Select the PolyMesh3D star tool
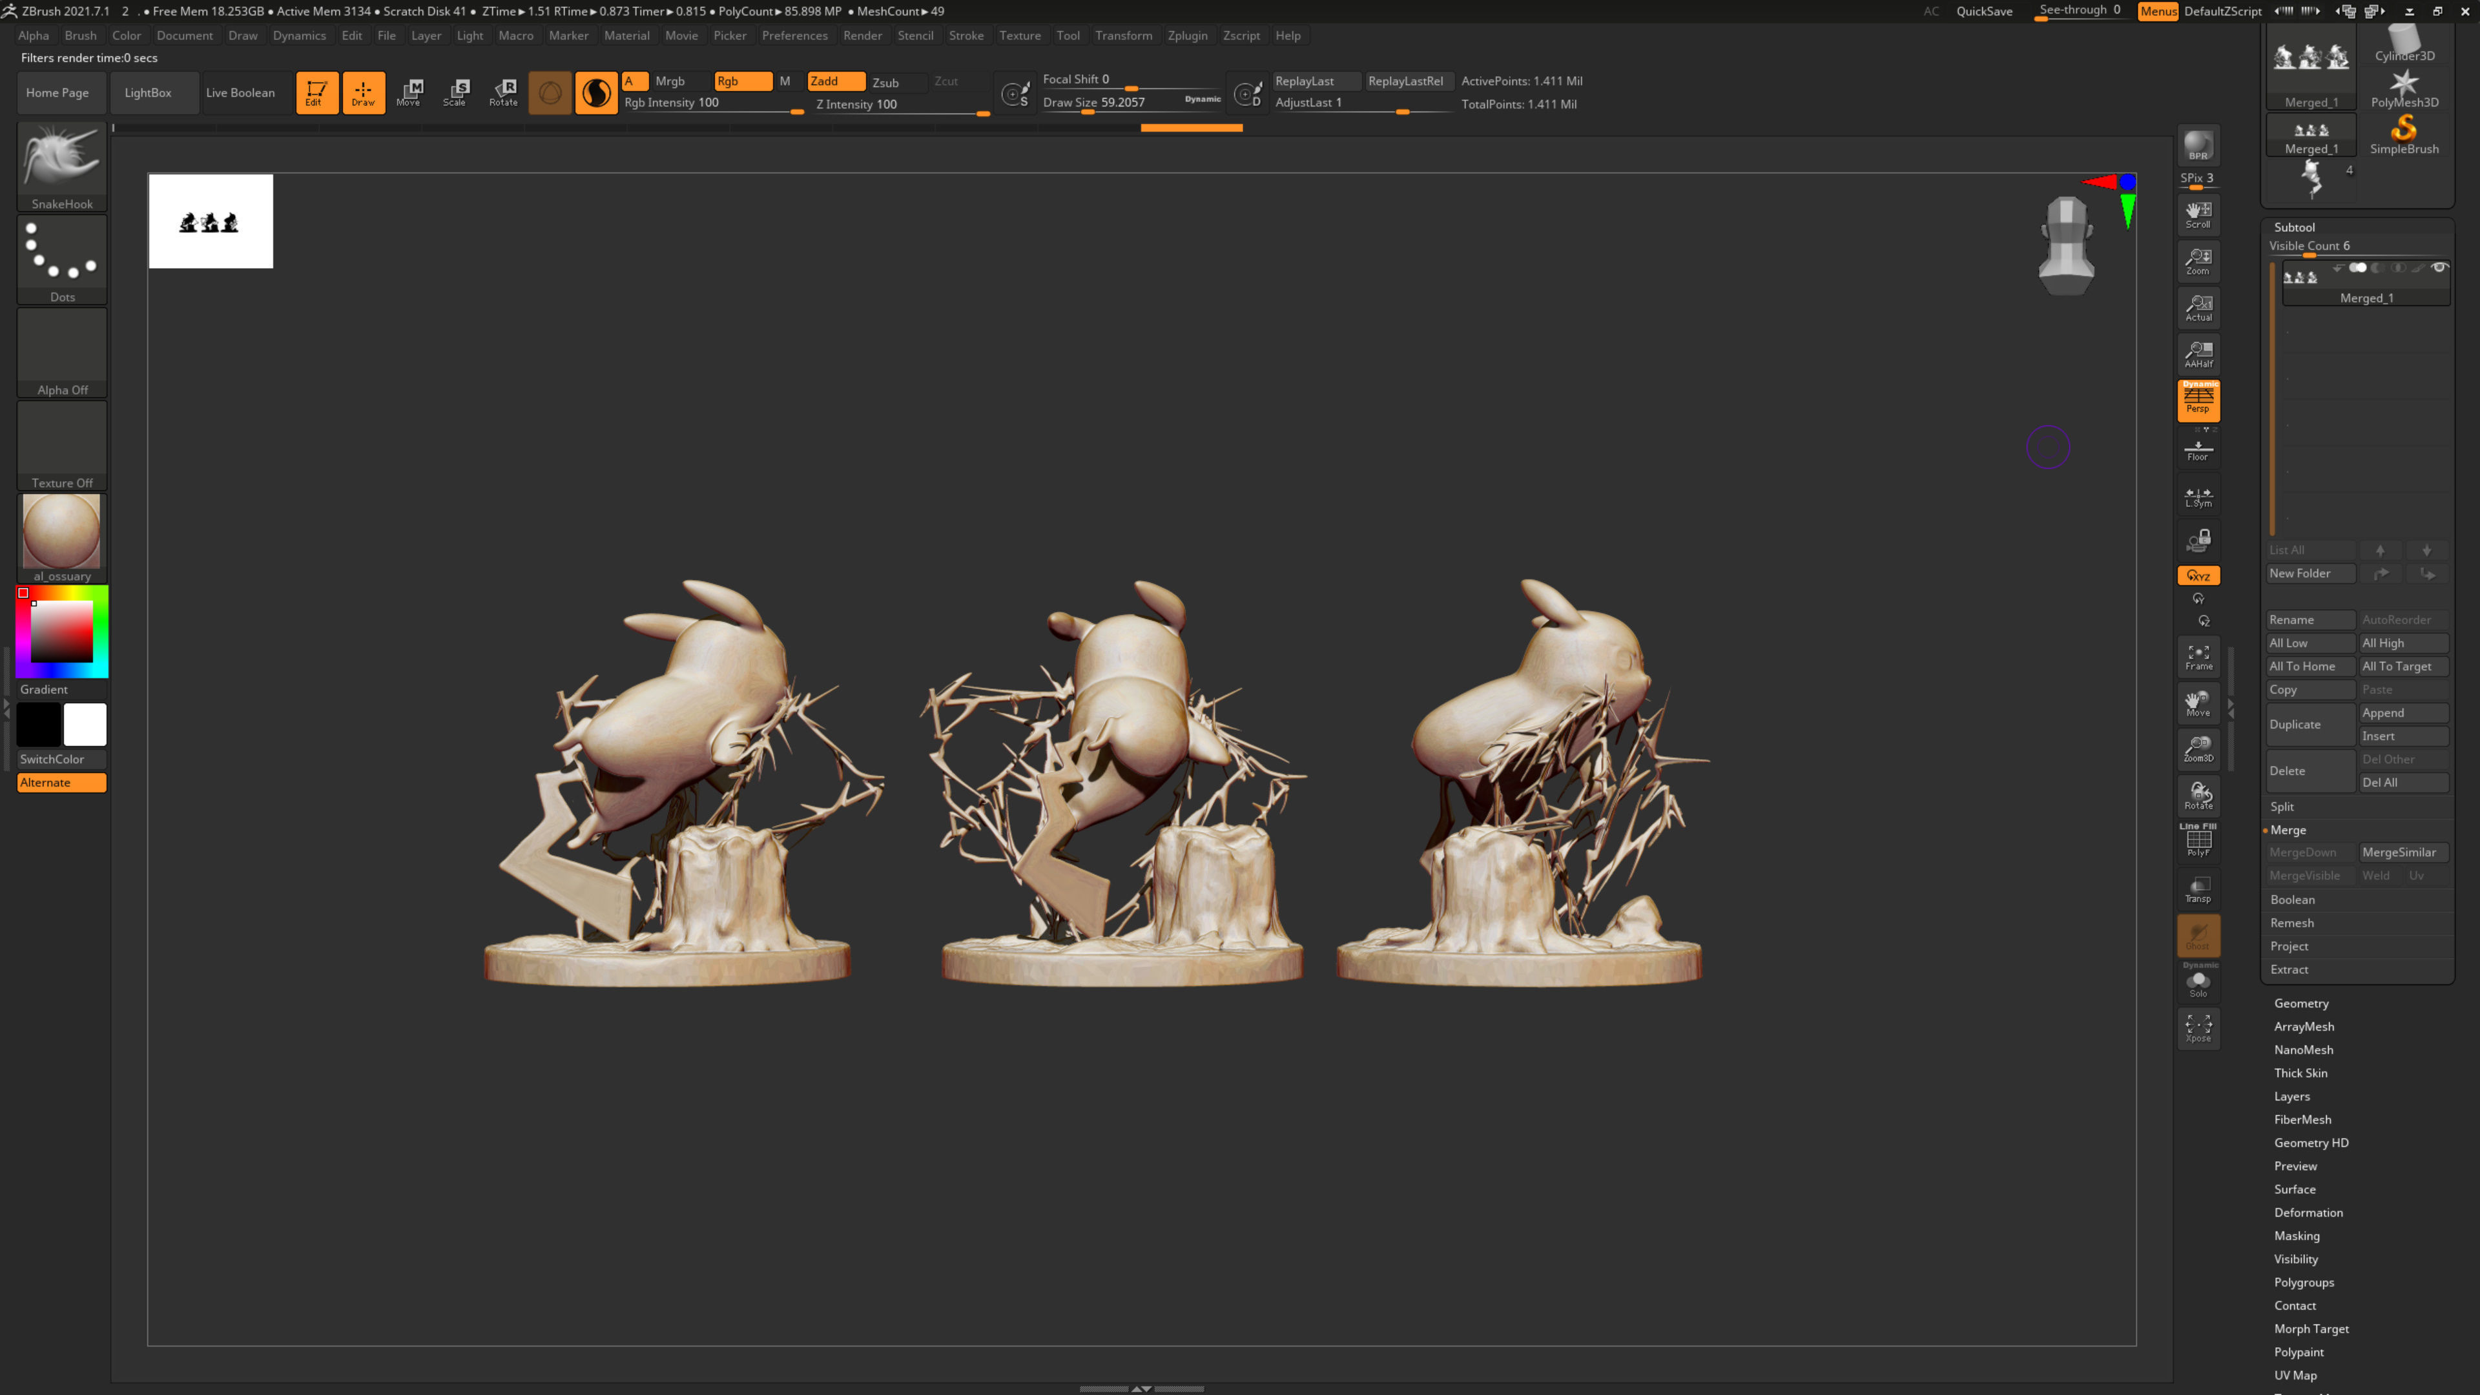This screenshot has width=2480, height=1395. [2404, 88]
